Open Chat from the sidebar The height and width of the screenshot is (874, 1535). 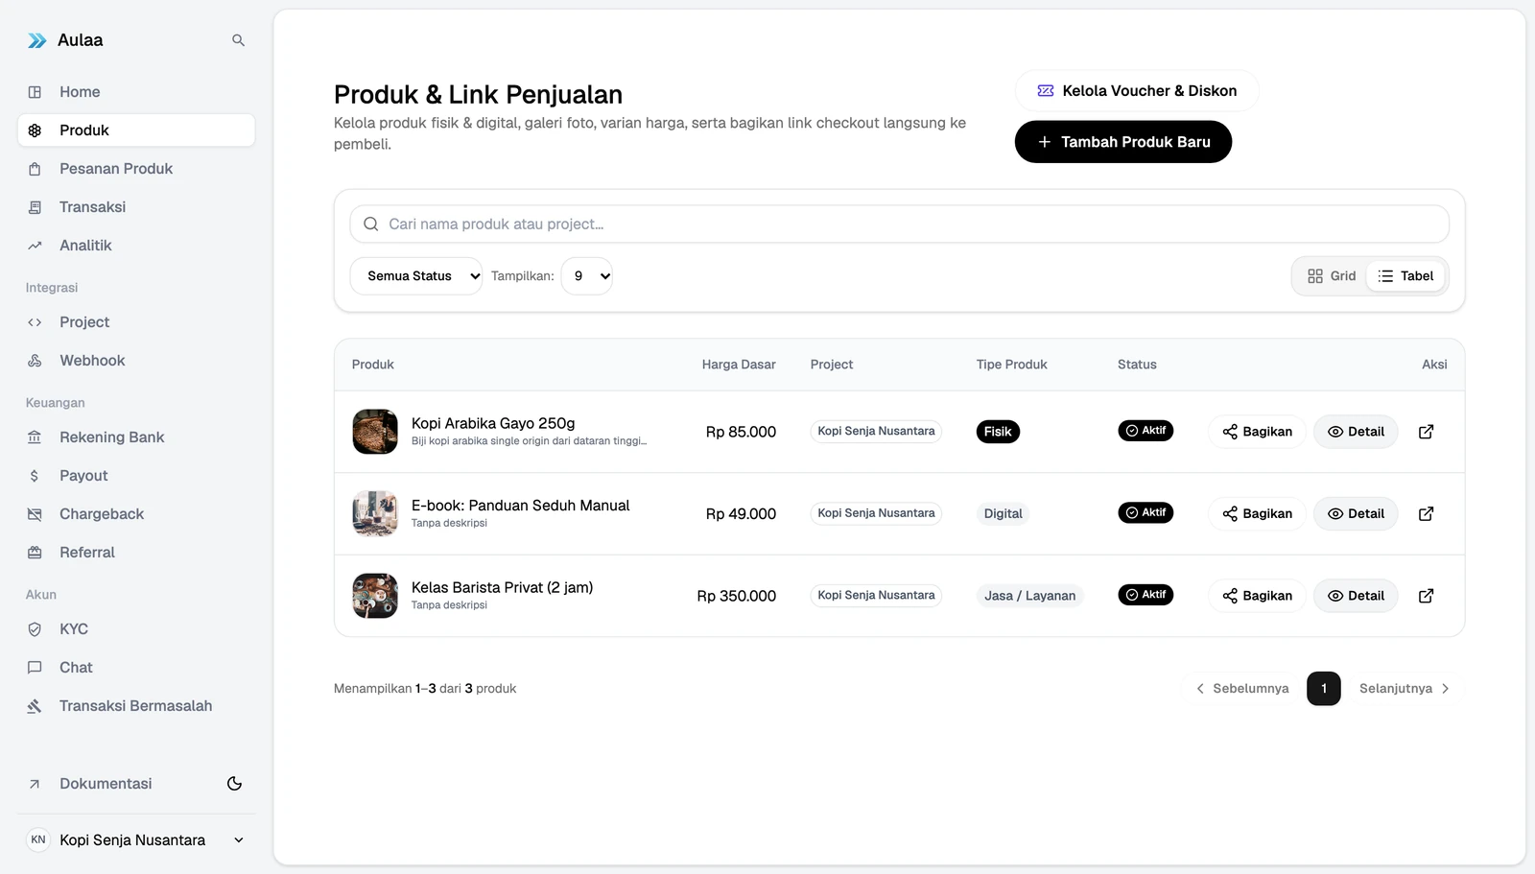136,668
